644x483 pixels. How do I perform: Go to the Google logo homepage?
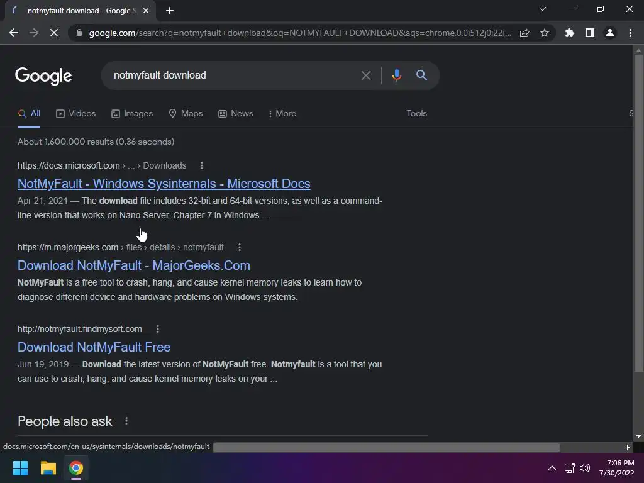coord(43,76)
